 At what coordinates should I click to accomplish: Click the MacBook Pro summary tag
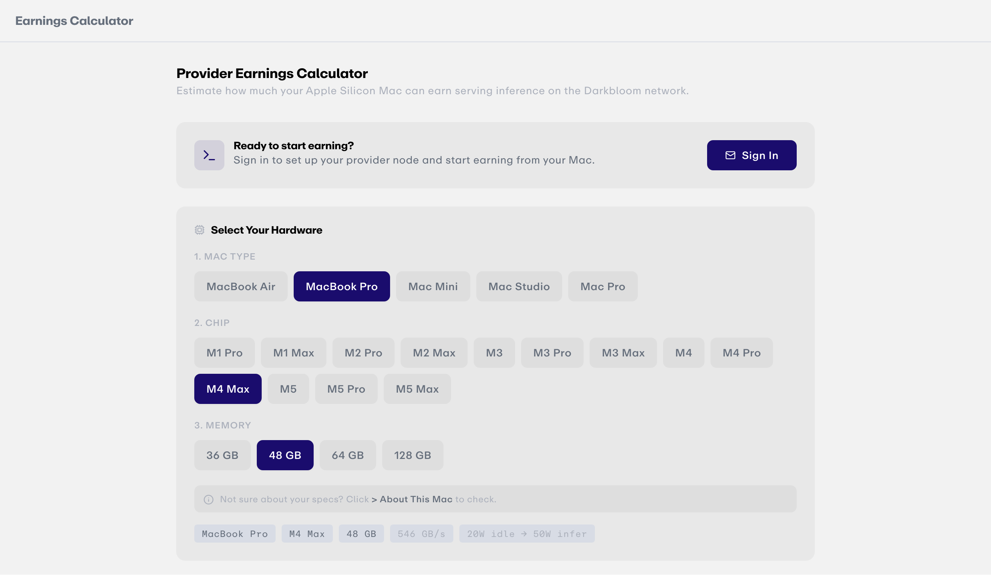click(235, 534)
